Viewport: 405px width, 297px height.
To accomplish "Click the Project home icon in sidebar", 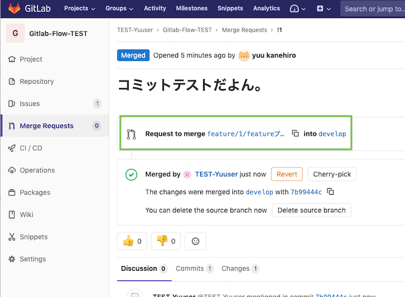I will (12, 59).
